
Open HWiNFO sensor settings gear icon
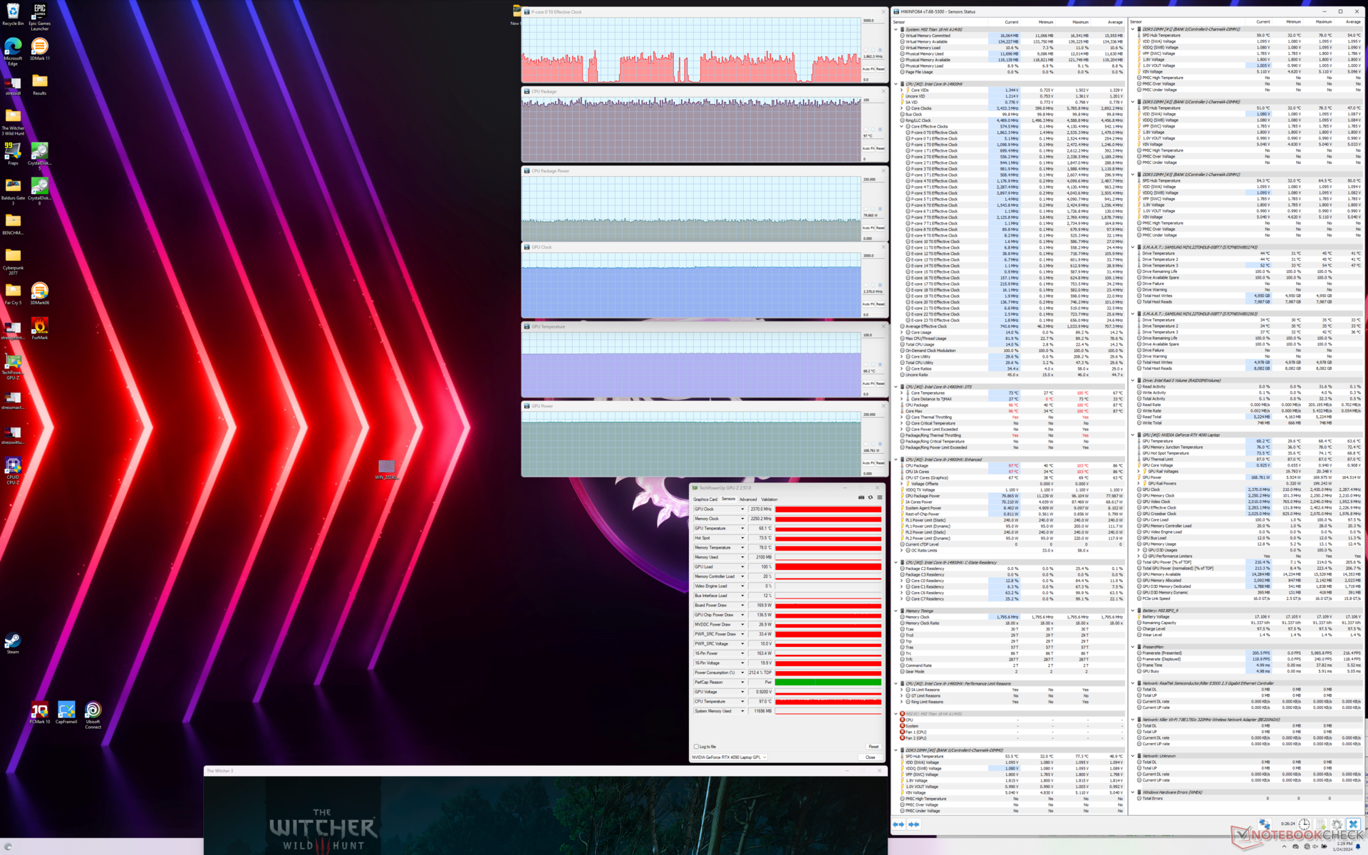tap(1337, 824)
